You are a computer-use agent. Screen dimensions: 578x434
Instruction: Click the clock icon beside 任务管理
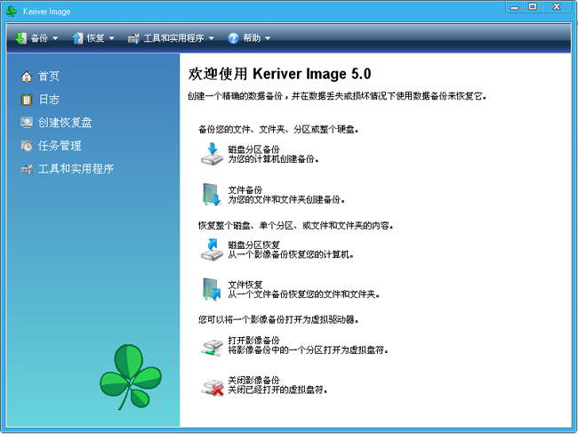tap(27, 146)
